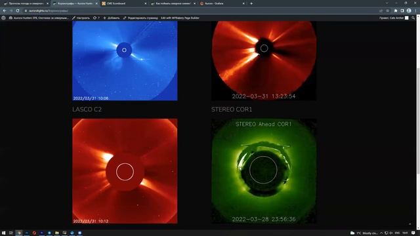
Task: Open Task View in taskbar
Action: [11, 233]
